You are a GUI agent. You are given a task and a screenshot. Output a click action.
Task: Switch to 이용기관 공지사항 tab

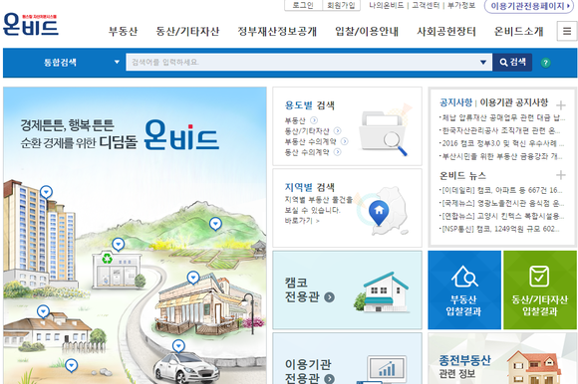514,102
